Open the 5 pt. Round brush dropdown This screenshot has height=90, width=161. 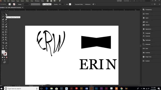pos(52,4)
